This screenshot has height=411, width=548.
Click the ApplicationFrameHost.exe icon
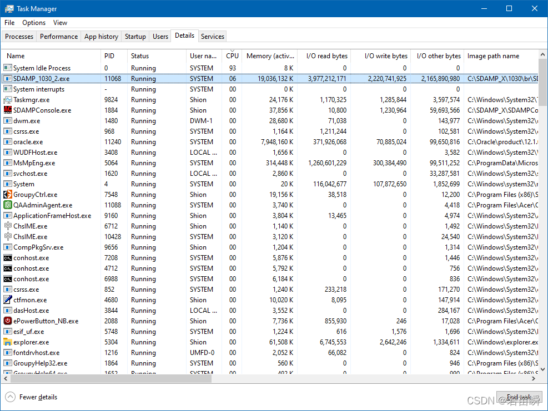pyautogui.click(x=8, y=215)
